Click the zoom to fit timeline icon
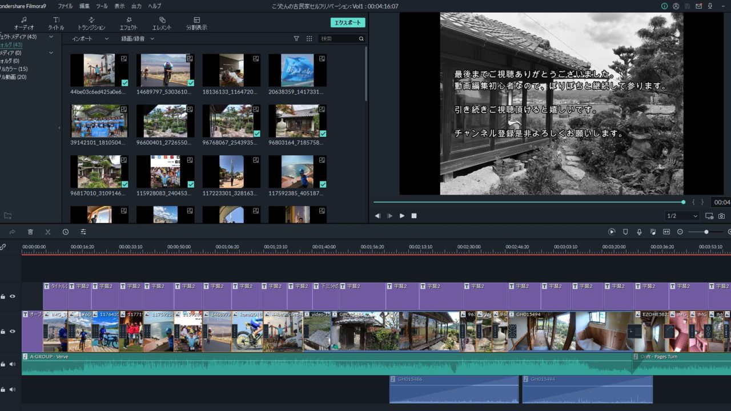Image resolution: width=731 pixels, height=411 pixels. tap(666, 232)
